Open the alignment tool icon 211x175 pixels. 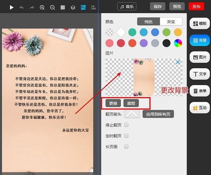(94, 7)
